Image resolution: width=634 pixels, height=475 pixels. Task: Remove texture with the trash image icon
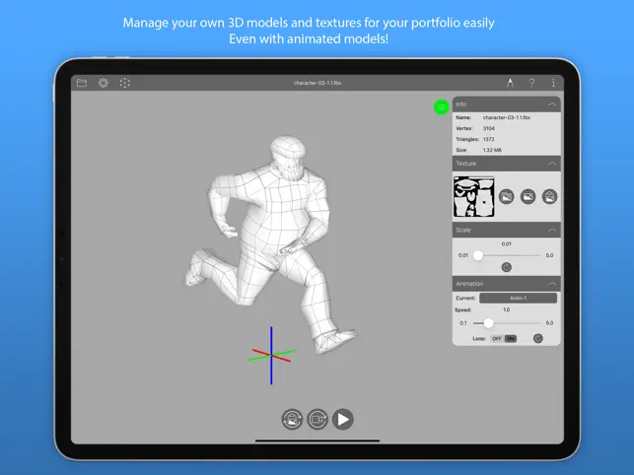pyautogui.click(x=549, y=197)
